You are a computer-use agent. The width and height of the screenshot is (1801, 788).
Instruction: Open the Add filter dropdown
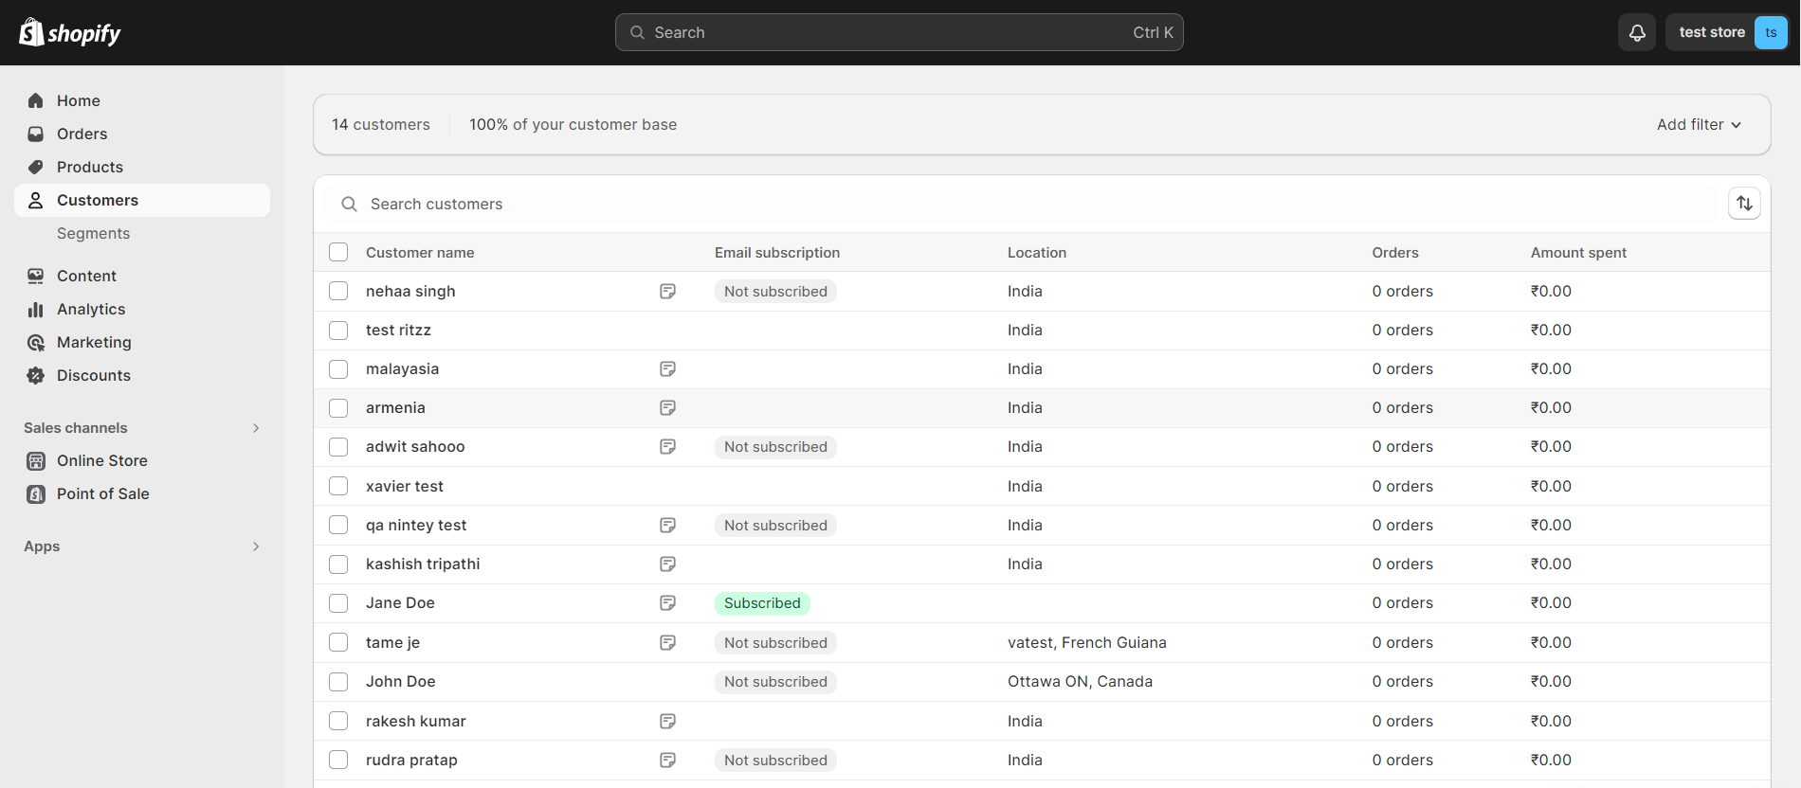point(1699,124)
